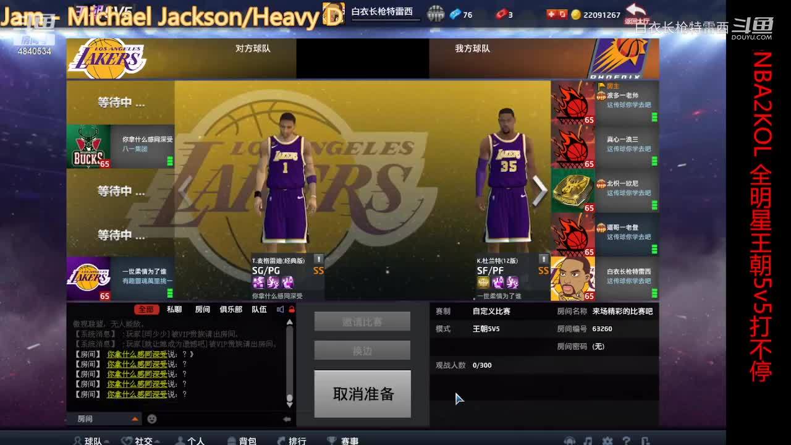Click last chat sender name 你拿什么感同深受
The image size is (791, 445).
point(137,394)
